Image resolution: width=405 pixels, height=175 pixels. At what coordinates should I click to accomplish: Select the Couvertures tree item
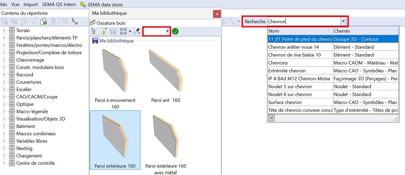coord(29,82)
